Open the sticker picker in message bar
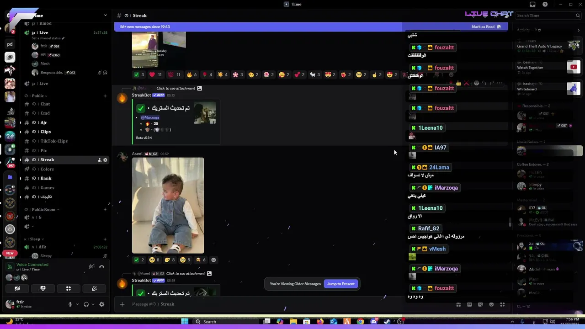 pyautogui.click(x=480, y=304)
